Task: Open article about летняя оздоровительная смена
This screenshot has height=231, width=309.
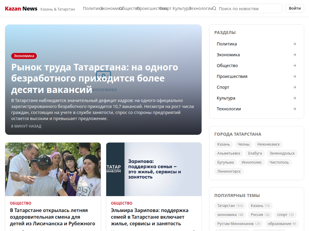Action: pos(53,217)
